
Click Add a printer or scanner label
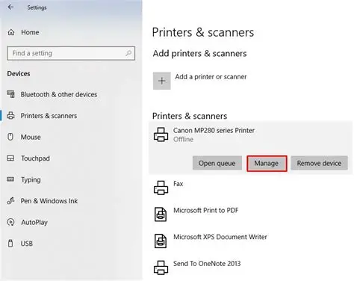coord(211,77)
